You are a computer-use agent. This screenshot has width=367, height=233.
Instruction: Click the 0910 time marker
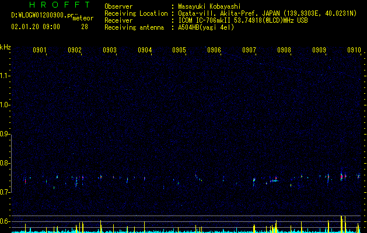tap(354, 50)
